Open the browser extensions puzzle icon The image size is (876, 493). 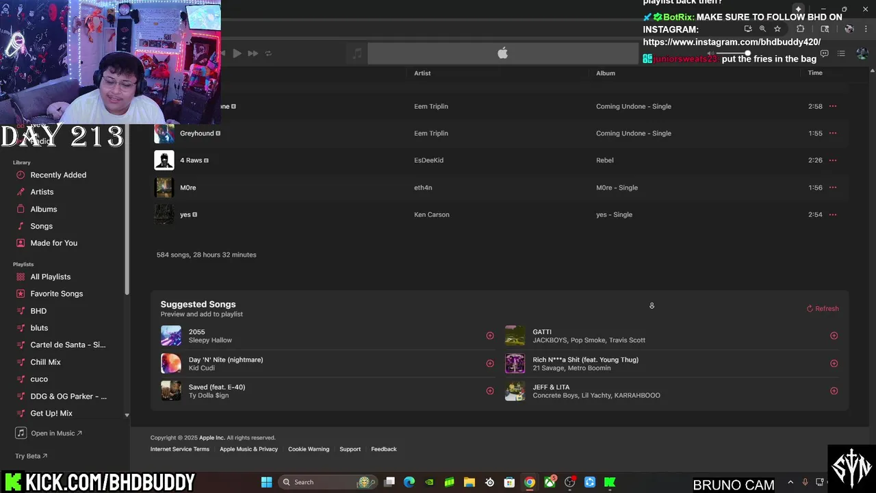801,29
